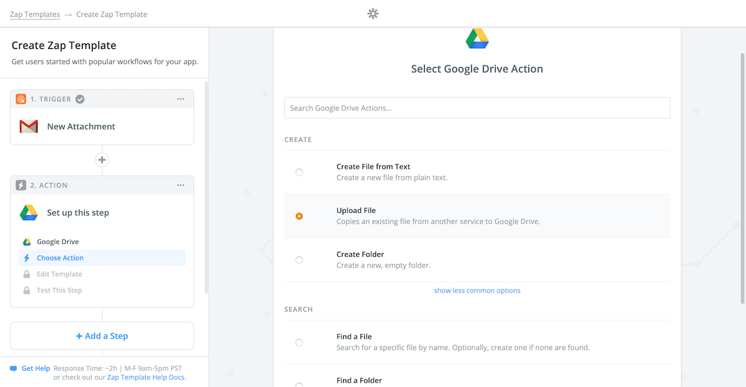Click the Create Folder option title
Image resolution: width=746 pixels, height=387 pixels.
click(361, 254)
